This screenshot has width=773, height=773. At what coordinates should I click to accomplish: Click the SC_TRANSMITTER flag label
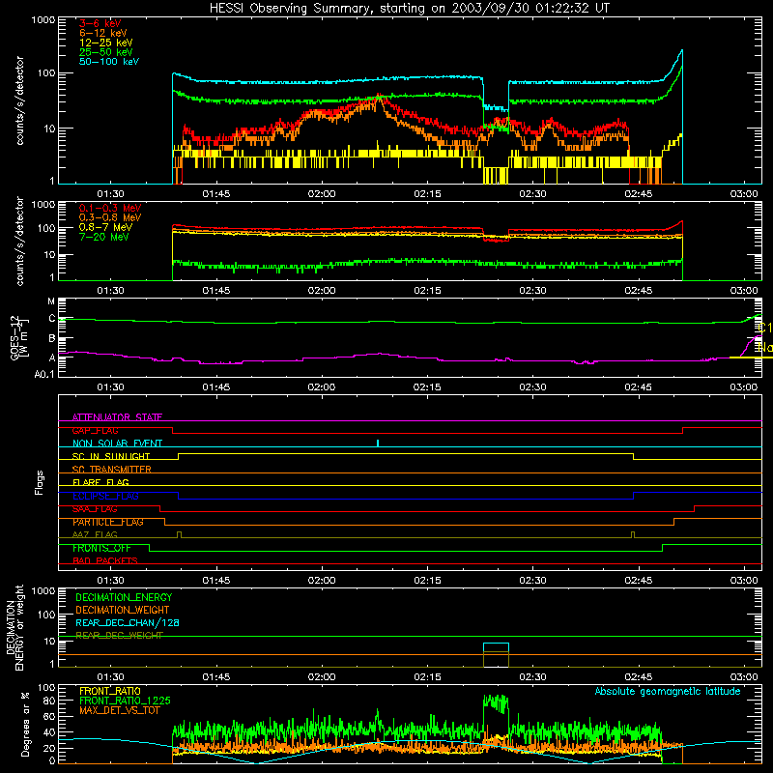tap(111, 470)
